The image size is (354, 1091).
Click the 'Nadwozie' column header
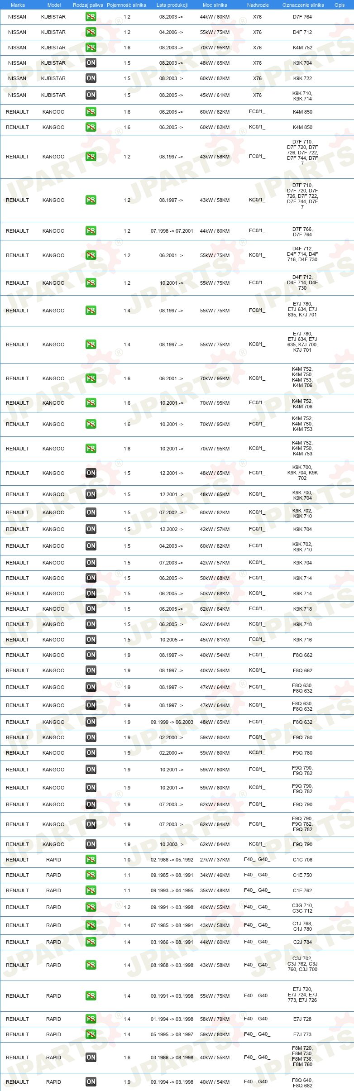(x=258, y=5)
